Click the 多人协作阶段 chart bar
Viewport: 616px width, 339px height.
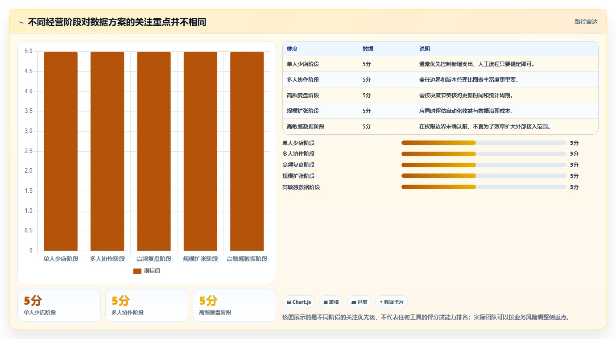coord(107,151)
